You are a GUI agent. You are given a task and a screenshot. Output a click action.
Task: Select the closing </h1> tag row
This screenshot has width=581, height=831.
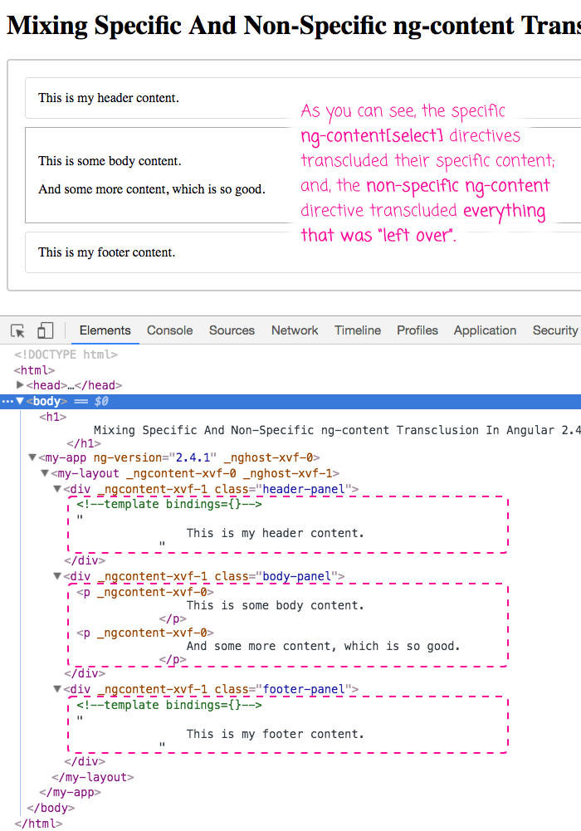click(84, 443)
